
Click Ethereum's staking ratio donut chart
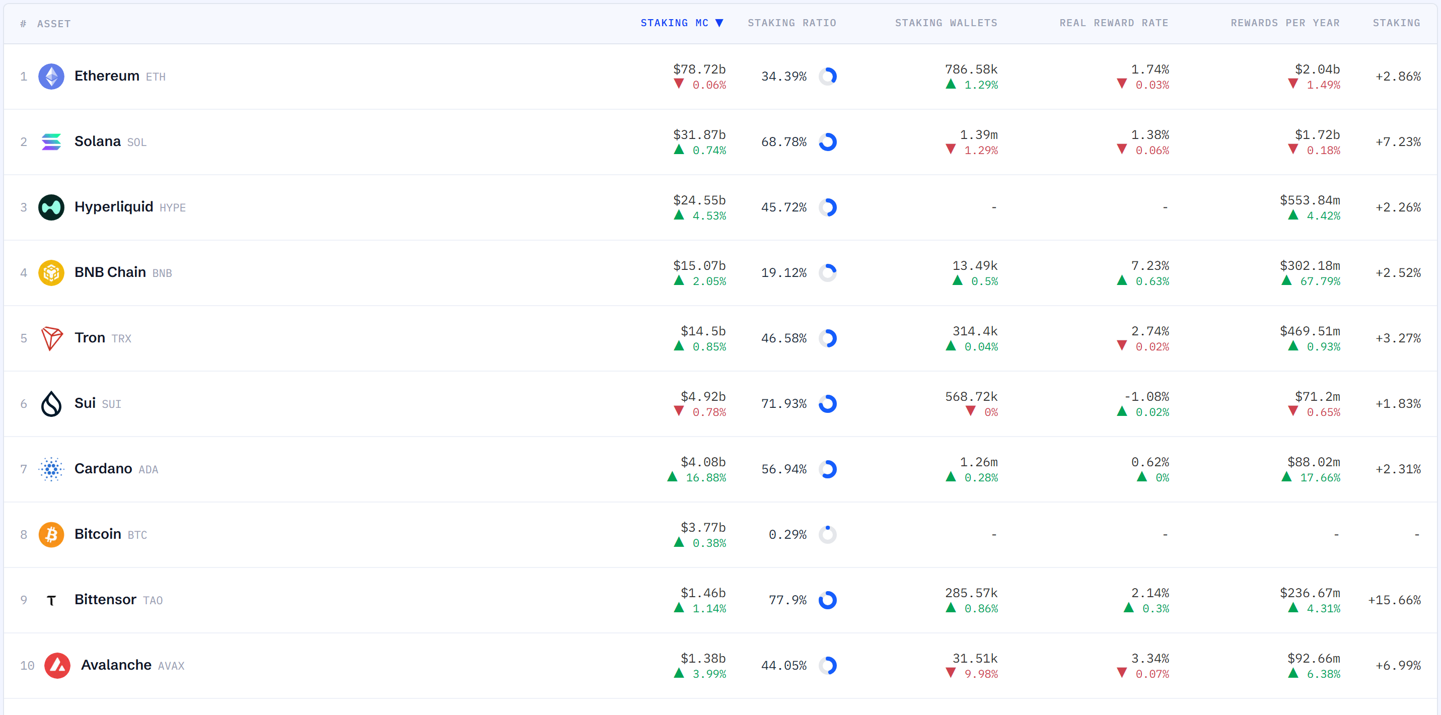coord(827,76)
